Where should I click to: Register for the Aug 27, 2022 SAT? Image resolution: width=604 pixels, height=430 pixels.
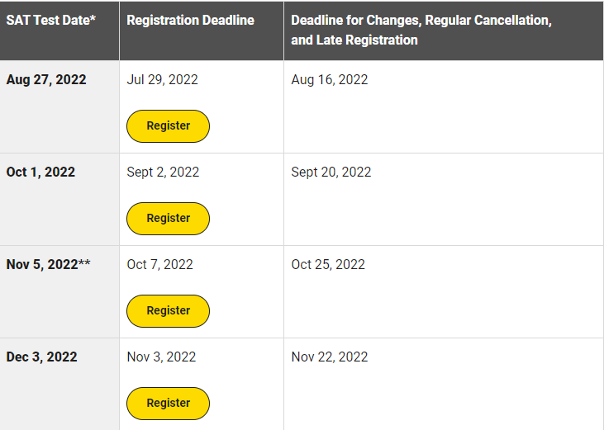(x=168, y=126)
